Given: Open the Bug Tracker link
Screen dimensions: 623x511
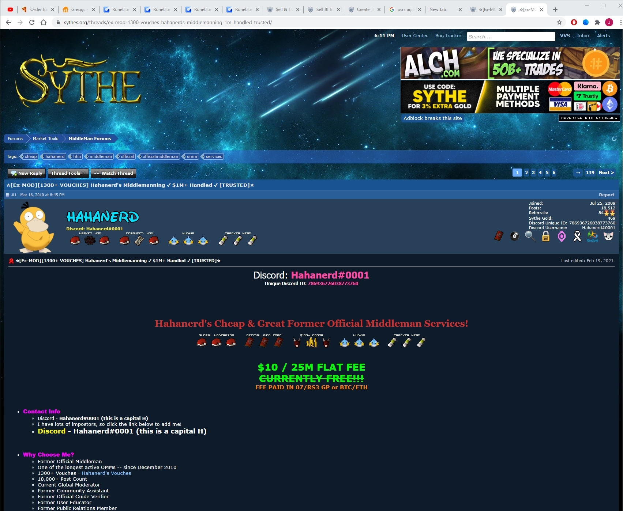Looking at the screenshot, I should pyautogui.click(x=448, y=36).
